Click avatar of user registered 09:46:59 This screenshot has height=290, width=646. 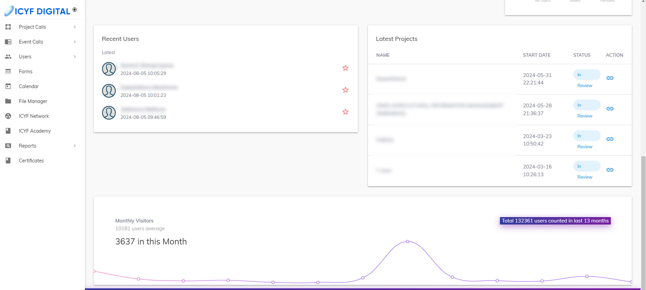click(109, 113)
